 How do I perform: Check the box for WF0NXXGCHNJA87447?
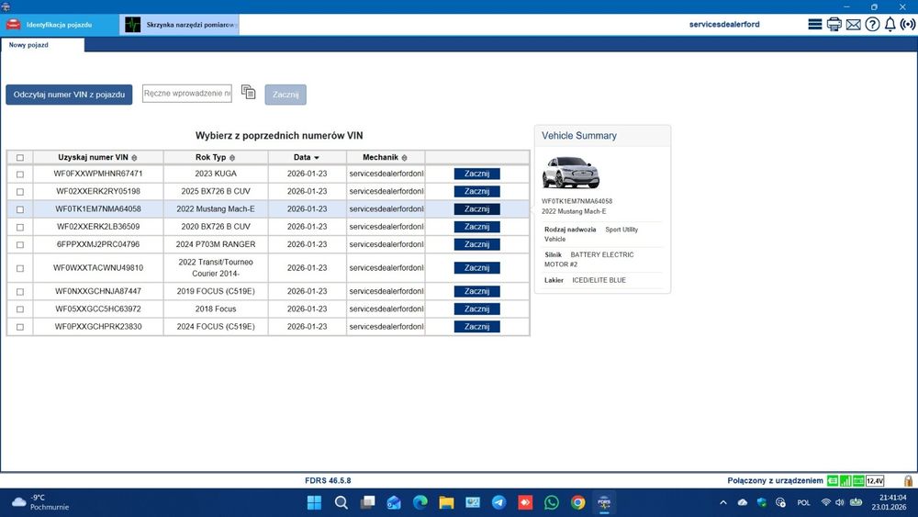click(20, 292)
